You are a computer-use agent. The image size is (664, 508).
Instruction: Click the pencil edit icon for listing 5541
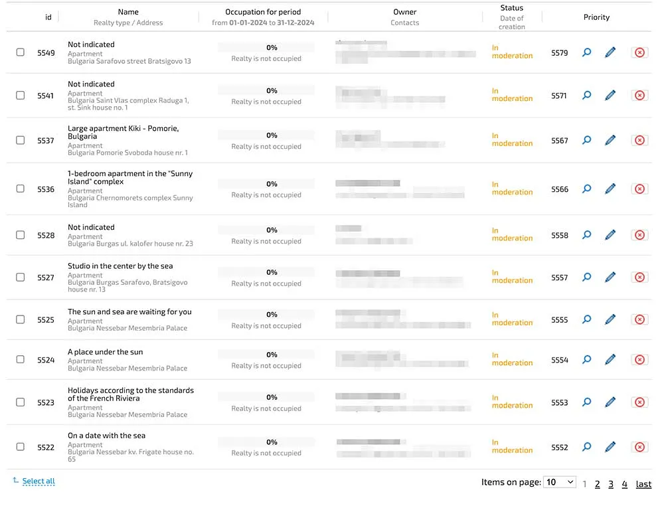tap(610, 95)
